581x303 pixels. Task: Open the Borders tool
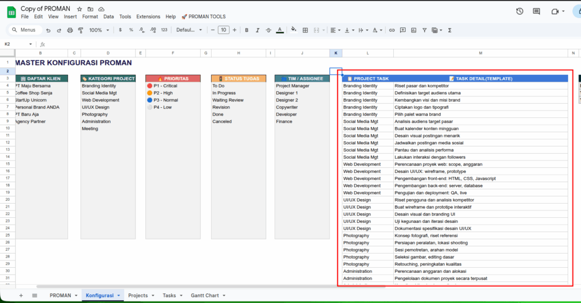305,30
